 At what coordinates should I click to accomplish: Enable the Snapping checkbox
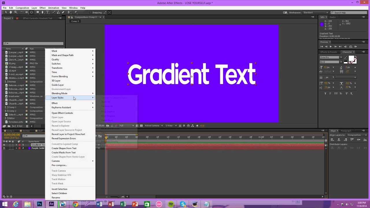click(90, 12)
